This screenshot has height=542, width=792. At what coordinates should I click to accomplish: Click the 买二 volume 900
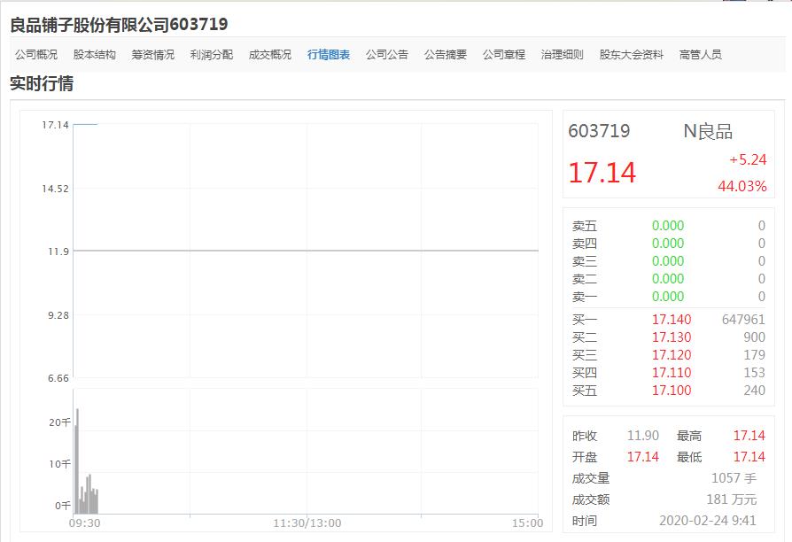754,337
